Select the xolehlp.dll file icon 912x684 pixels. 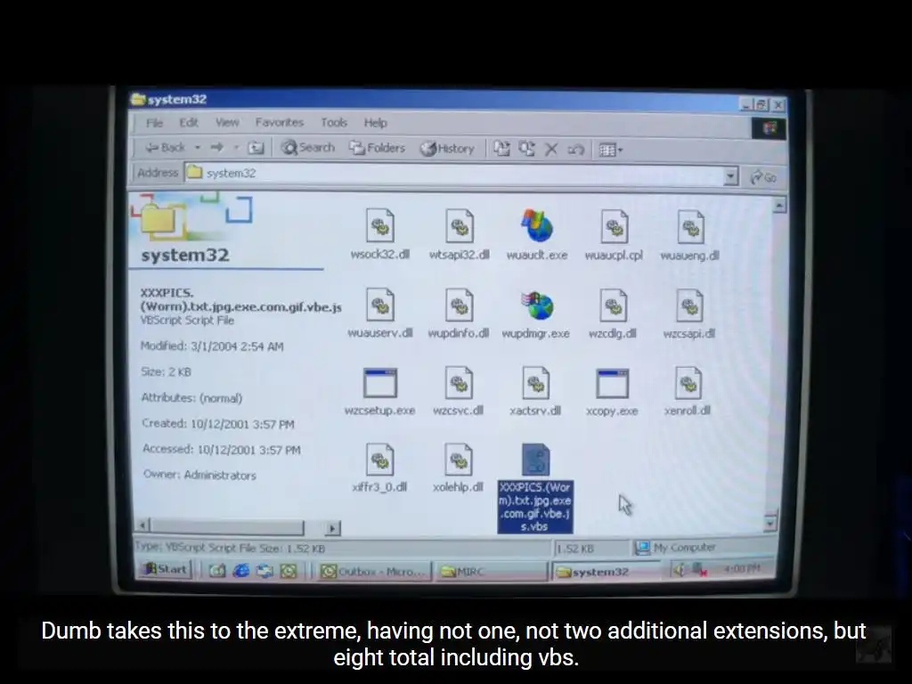459,460
